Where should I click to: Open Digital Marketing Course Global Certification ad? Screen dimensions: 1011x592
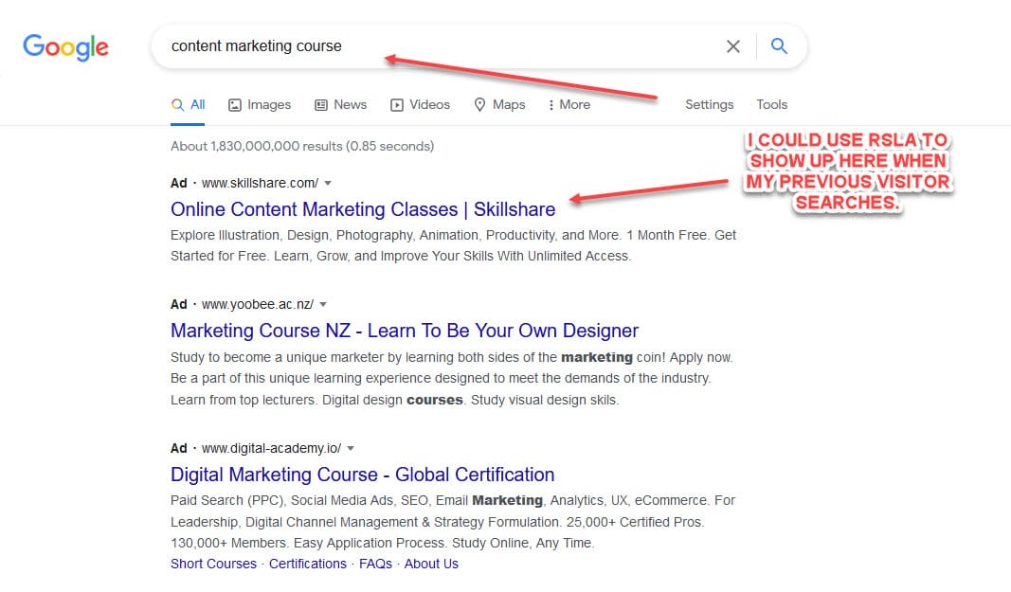[362, 475]
